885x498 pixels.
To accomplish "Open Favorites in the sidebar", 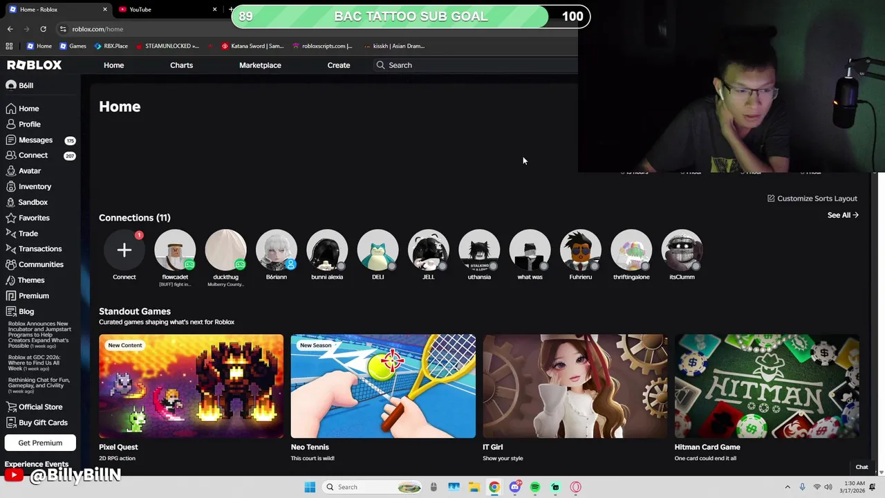I will (x=28, y=218).
